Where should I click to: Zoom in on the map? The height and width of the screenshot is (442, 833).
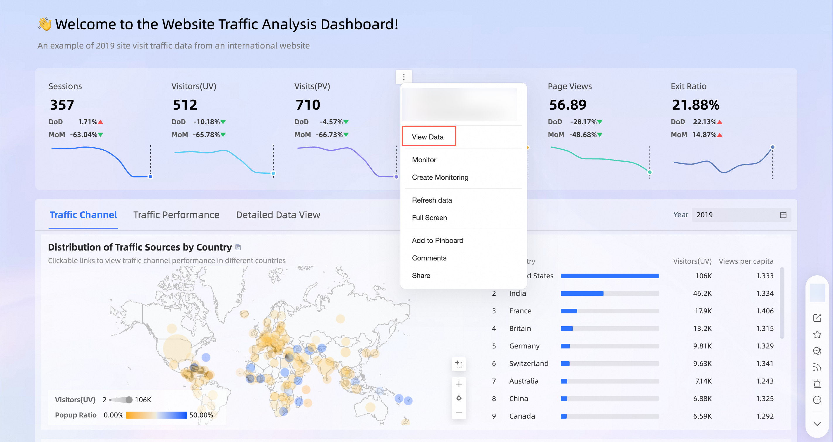[459, 384]
